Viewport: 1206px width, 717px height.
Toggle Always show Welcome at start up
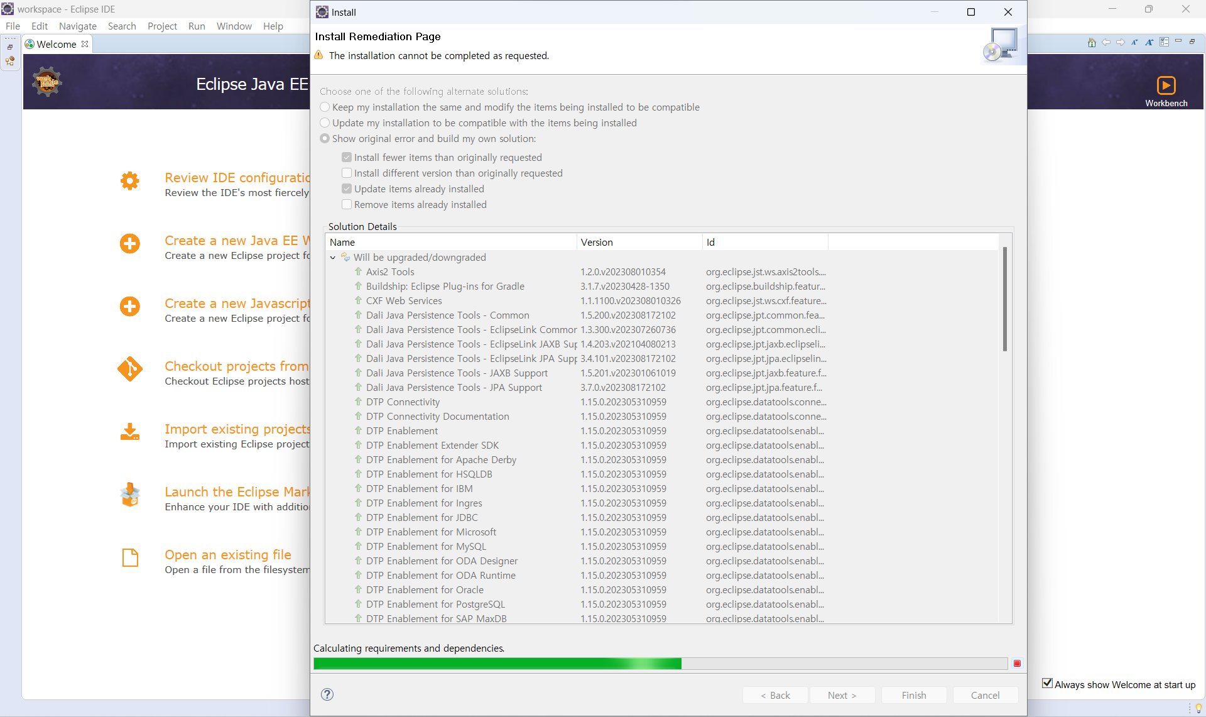point(1047,684)
